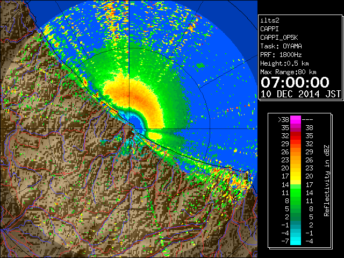Pick the cyan swatch beside -7
This screenshot has height=258, width=344.
click(x=296, y=241)
